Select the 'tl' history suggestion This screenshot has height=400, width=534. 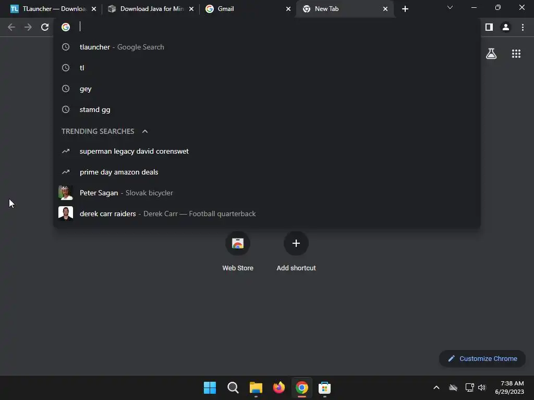click(x=266, y=68)
